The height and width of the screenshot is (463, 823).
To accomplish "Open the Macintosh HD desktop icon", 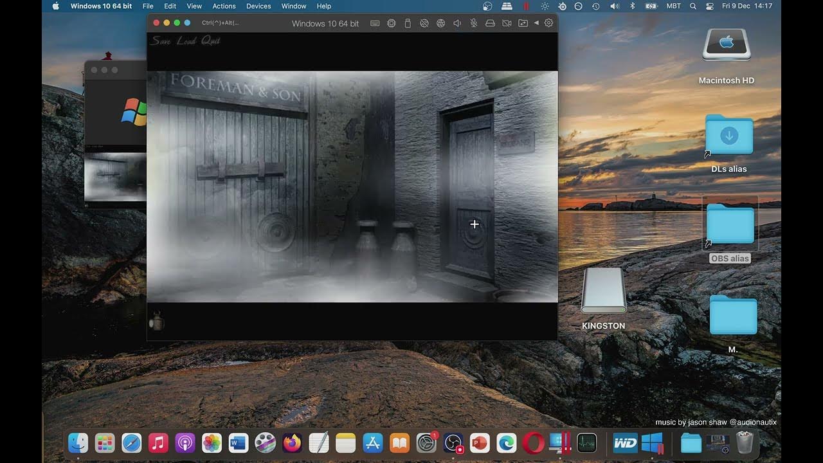I will pos(727,45).
